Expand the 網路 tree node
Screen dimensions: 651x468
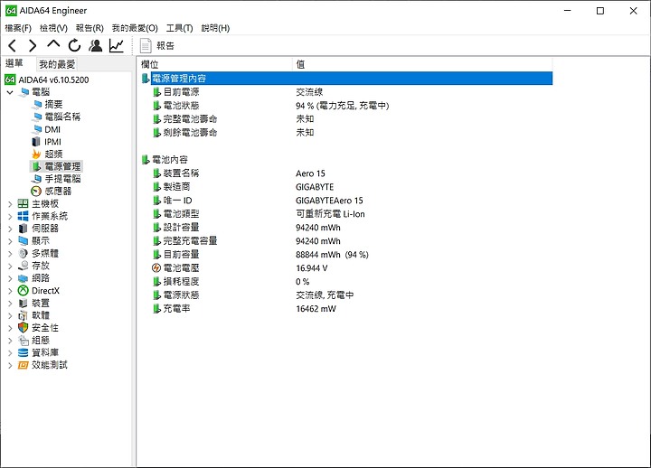pyautogui.click(x=10, y=278)
